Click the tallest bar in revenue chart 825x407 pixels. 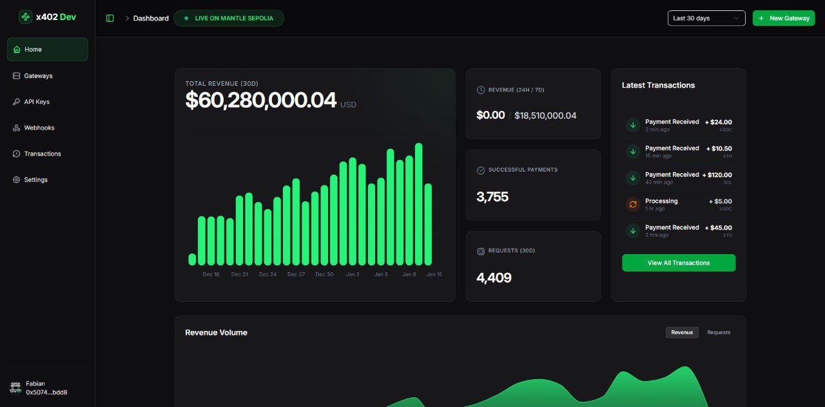[418, 204]
